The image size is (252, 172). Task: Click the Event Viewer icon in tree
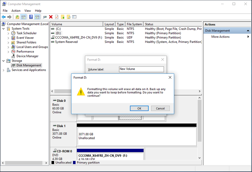point(13,38)
